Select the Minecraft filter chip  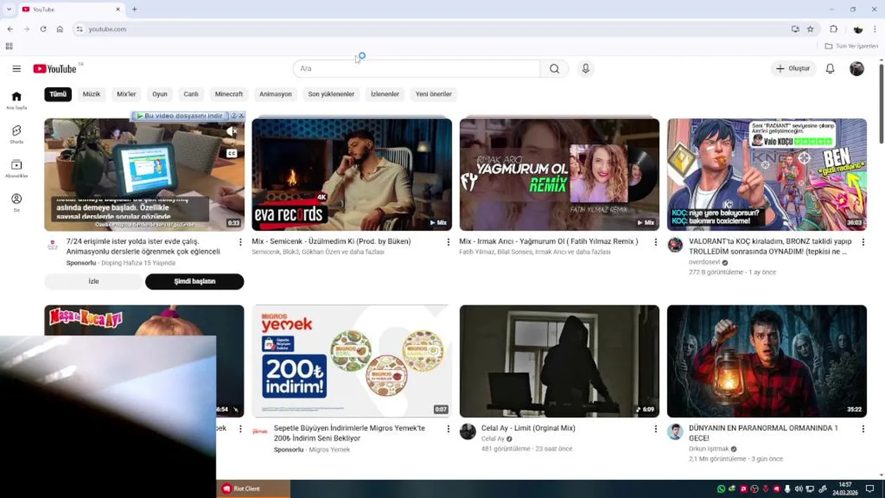click(229, 94)
